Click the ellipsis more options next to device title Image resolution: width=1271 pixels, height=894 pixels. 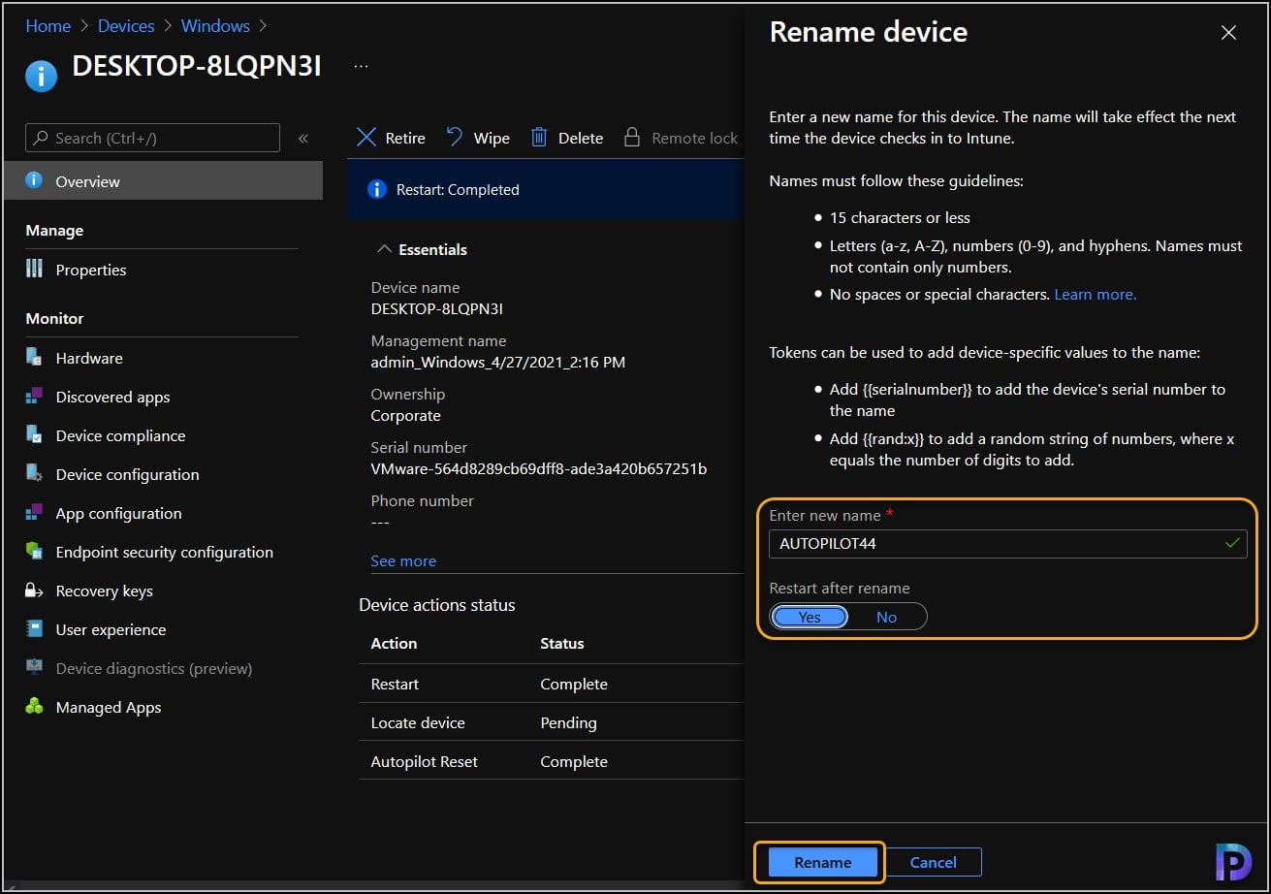click(361, 67)
